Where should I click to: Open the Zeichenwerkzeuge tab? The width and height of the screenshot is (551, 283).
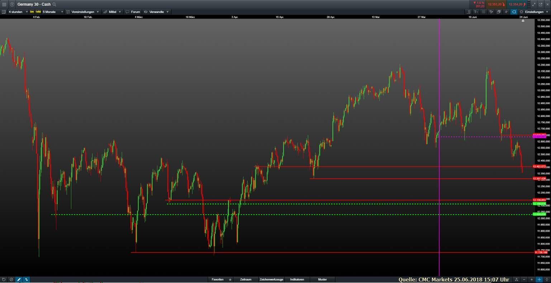pyautogui.click(x=271, y=279)
